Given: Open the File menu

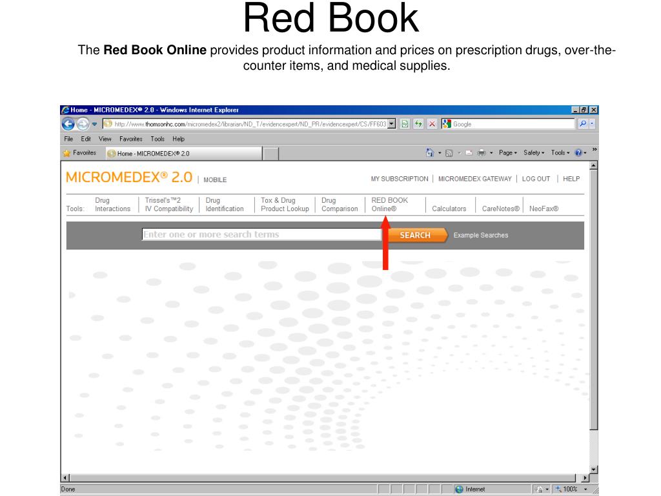Looking at the screenshot, I should pyautogui.click(x=68, y=139).
